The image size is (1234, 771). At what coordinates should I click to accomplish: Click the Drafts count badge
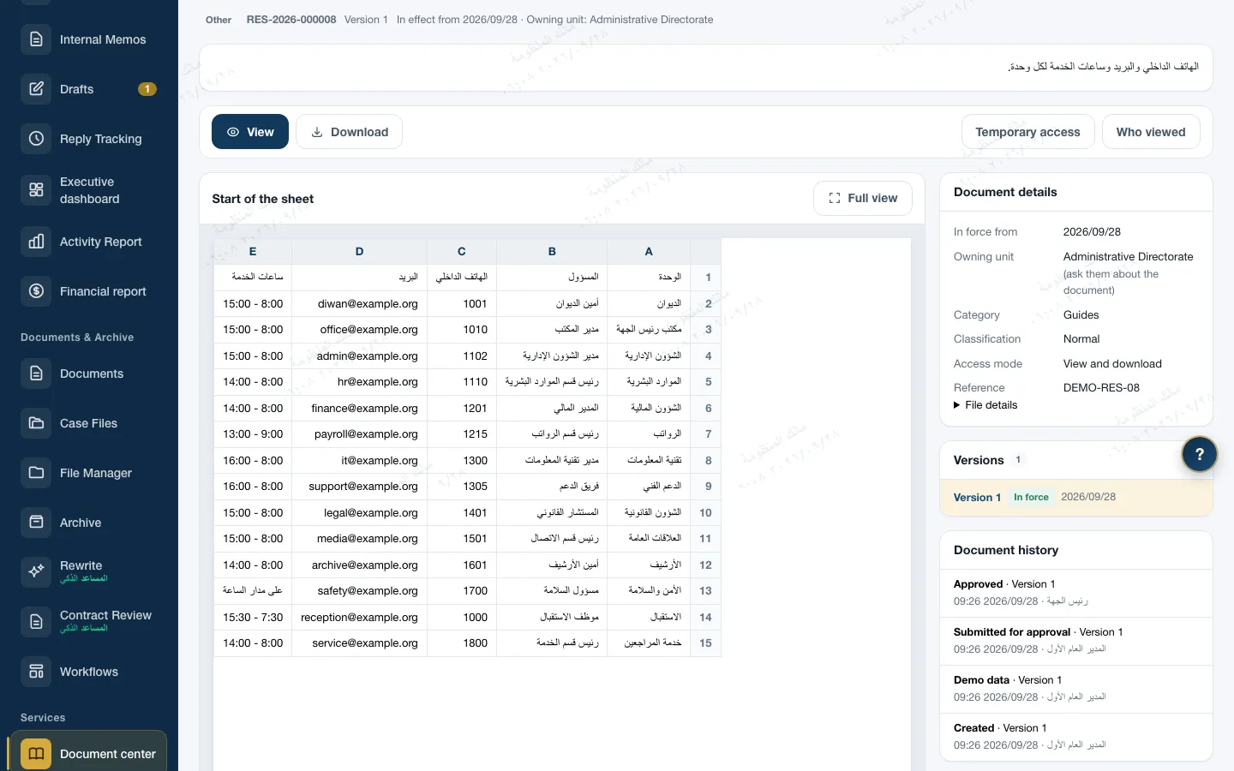pos(147,89)
